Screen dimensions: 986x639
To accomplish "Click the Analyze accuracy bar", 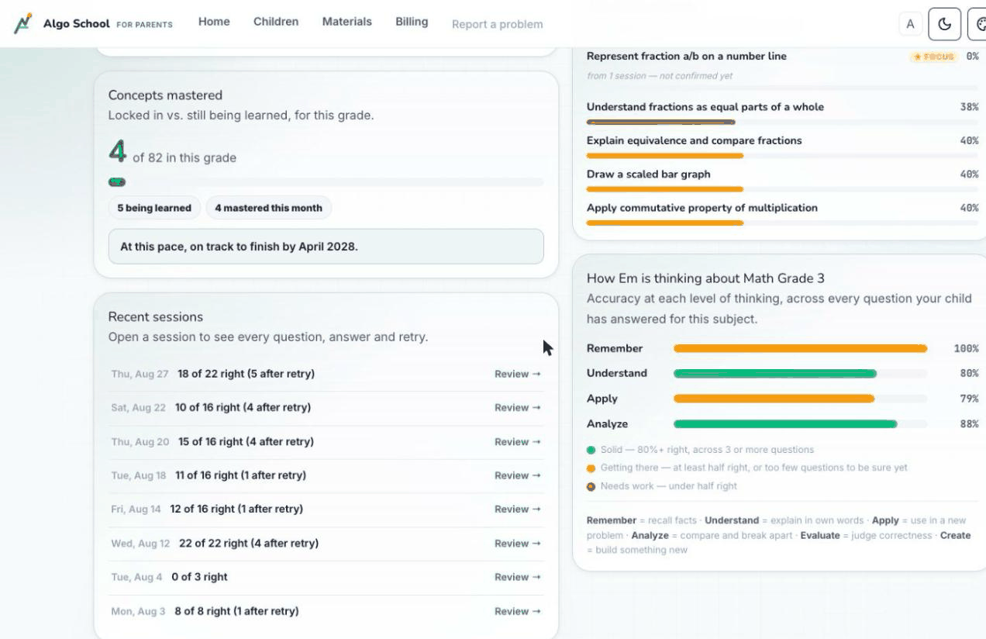I will [x=801, y=424].
